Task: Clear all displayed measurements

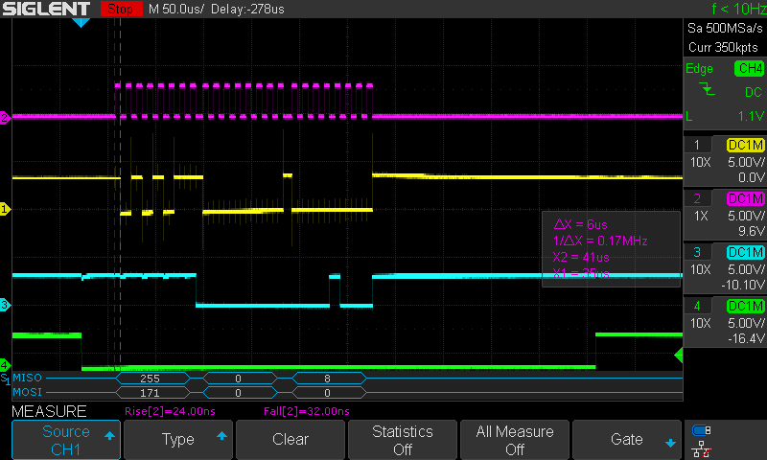Action: (291, 440)
